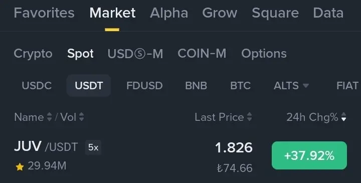Toggle the JUV favorite star icon

(x=20, y=166)
